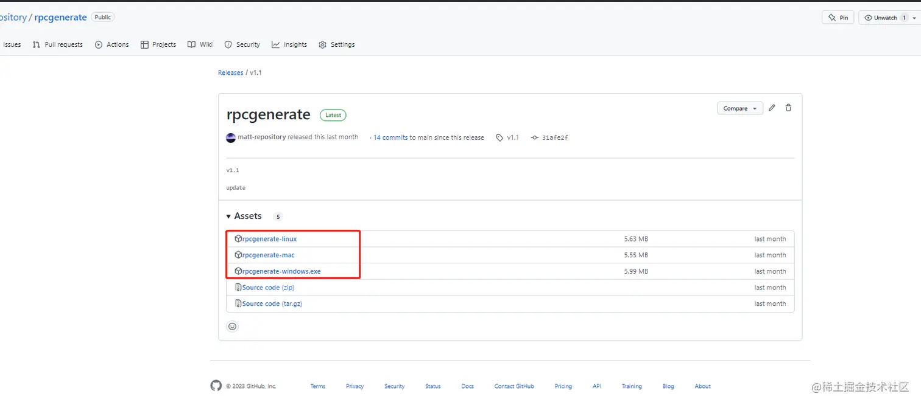Click the Pin repository button
This screenshot has height=405, width=921.
pyautogui.click(x=838, y=18)
